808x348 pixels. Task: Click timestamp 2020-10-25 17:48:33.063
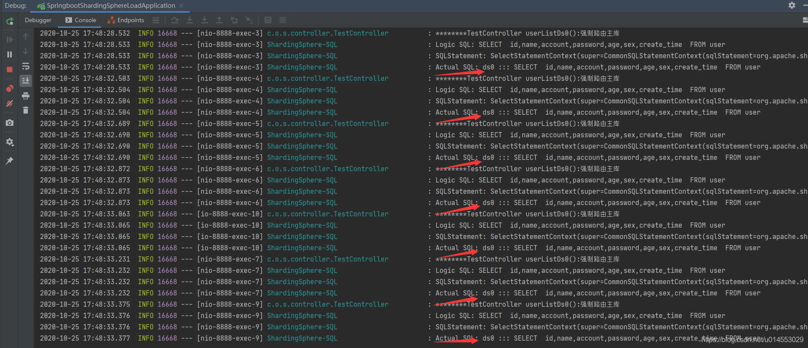point(85,214)
